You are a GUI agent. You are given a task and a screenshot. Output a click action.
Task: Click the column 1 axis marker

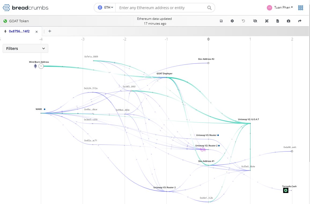pos(250,39)
